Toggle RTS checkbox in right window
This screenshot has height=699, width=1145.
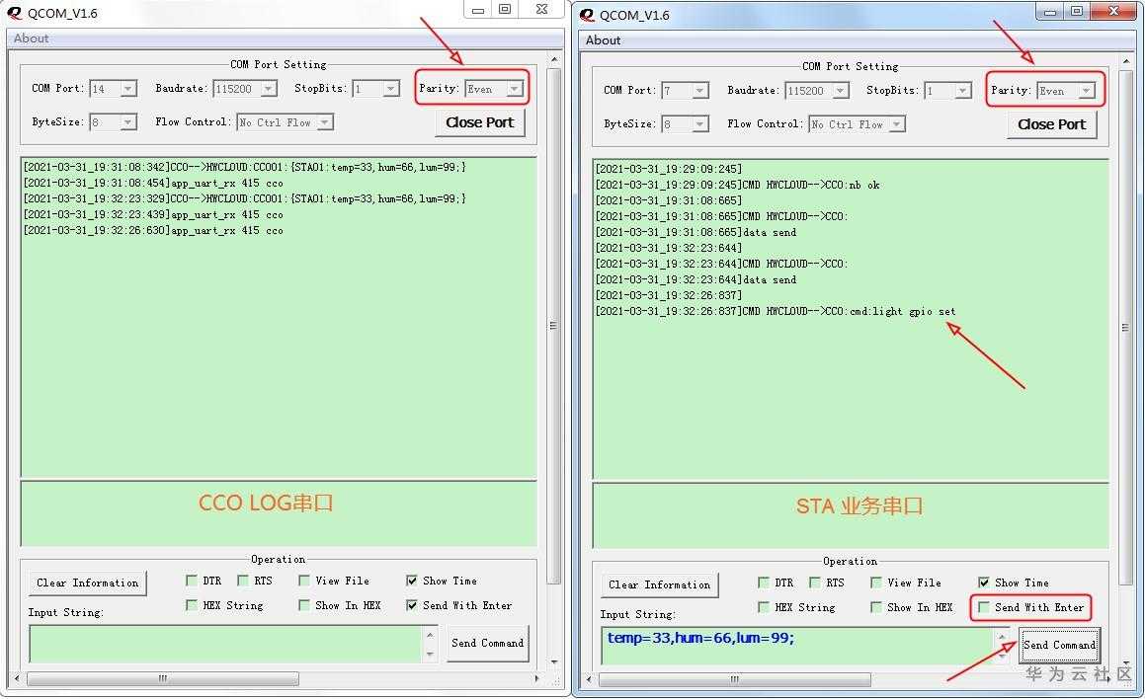[814, 582]
